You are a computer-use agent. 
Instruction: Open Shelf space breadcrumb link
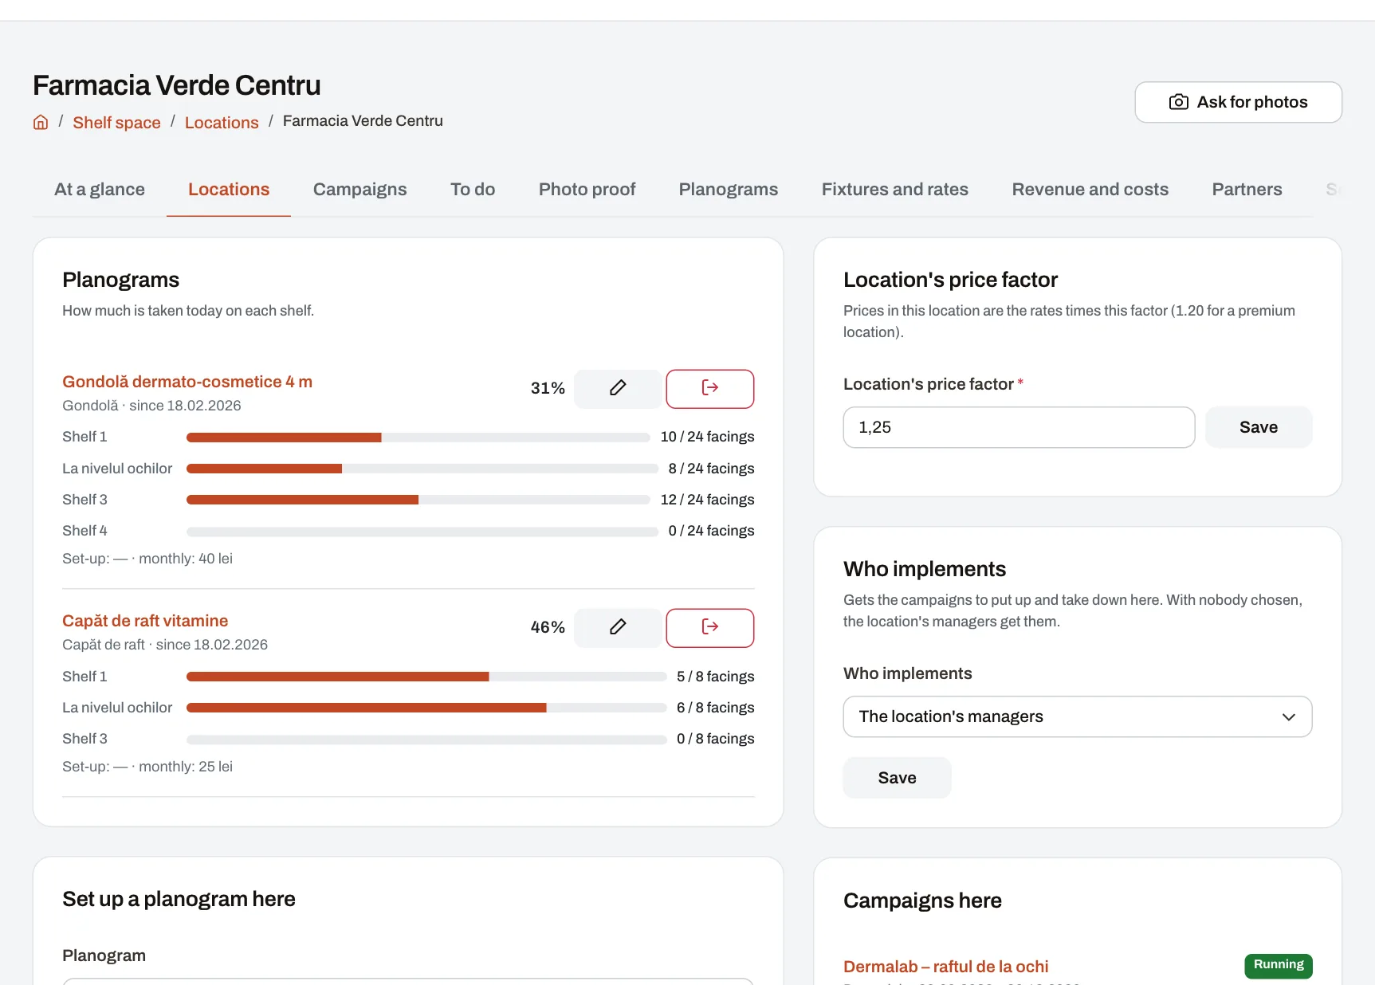click(116, 123)
